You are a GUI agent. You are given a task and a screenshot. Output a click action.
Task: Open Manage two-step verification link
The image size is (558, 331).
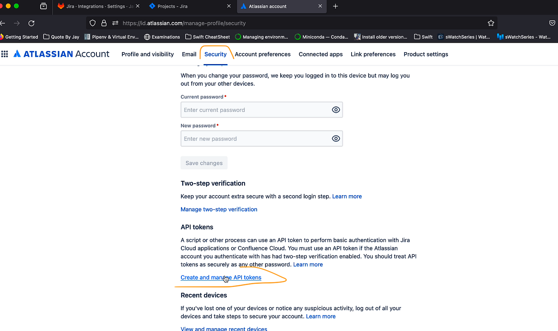(219, 209)
